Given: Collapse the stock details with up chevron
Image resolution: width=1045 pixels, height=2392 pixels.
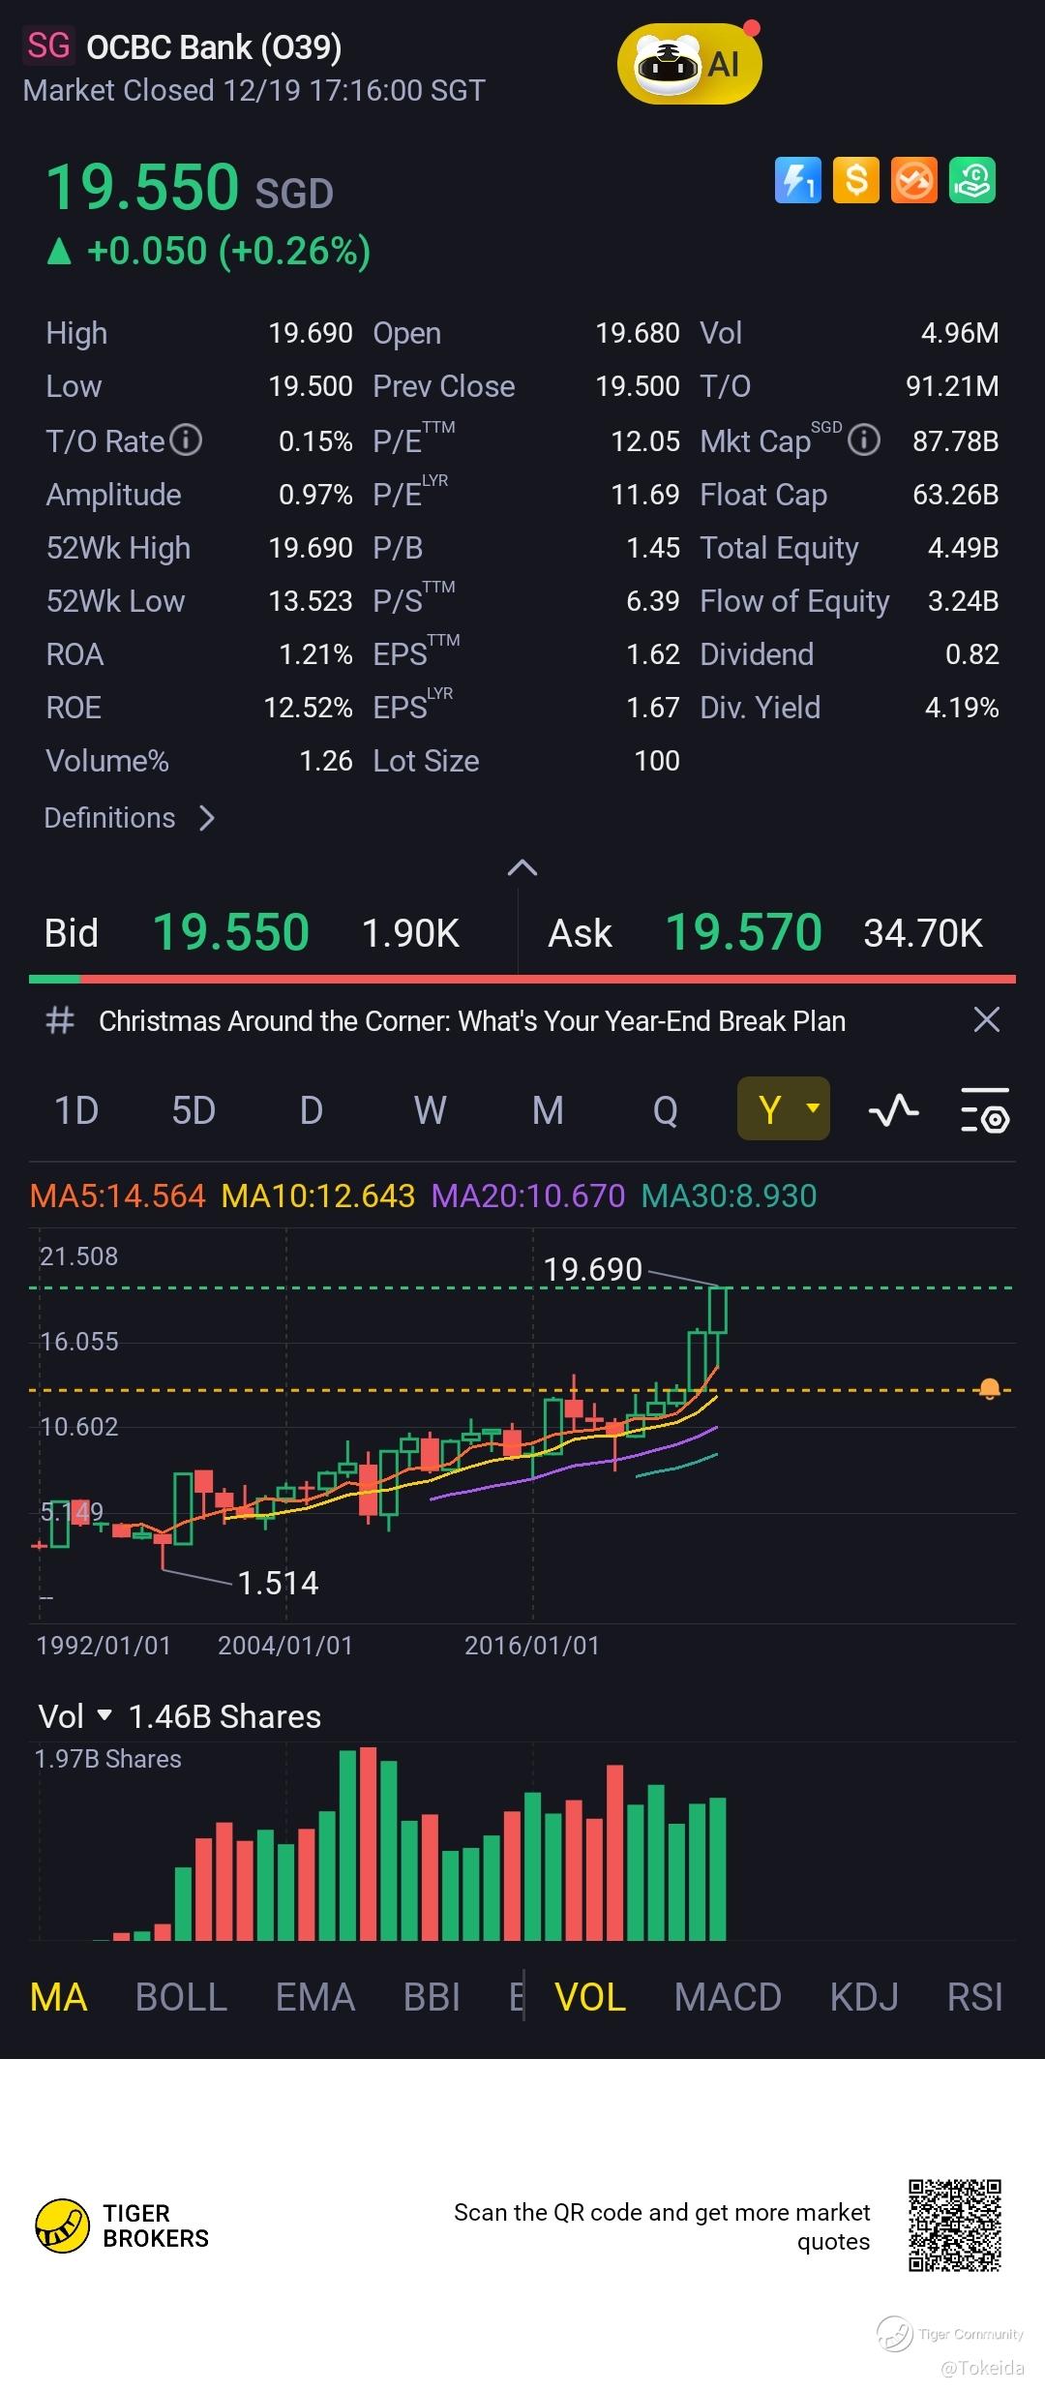Looking at the screenshot, I should tap(522, 867).
